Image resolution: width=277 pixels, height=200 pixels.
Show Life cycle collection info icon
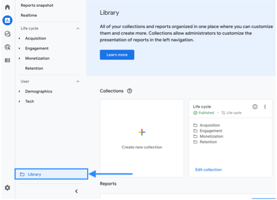(255, 106)
